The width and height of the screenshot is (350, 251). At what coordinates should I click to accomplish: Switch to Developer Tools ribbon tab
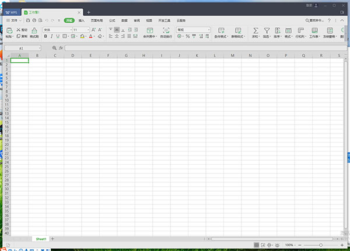[164, 20]
